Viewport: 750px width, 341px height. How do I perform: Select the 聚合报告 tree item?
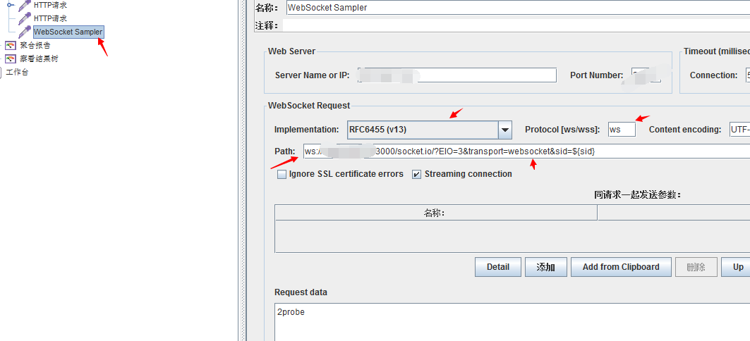point(35,45)
